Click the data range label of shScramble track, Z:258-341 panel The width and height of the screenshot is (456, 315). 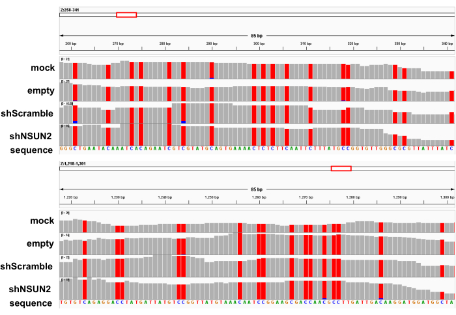point(67,103)
